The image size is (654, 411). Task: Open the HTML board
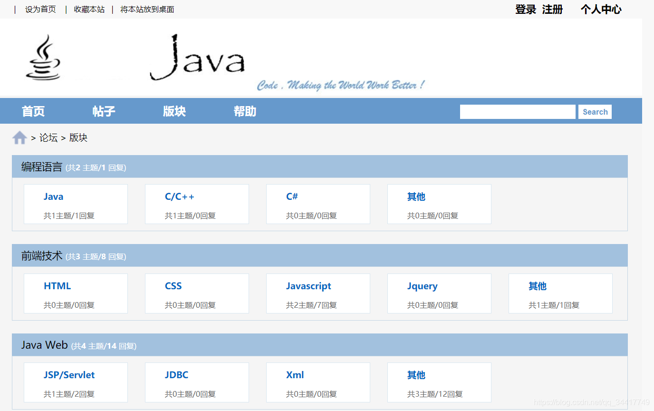[57, 286]
